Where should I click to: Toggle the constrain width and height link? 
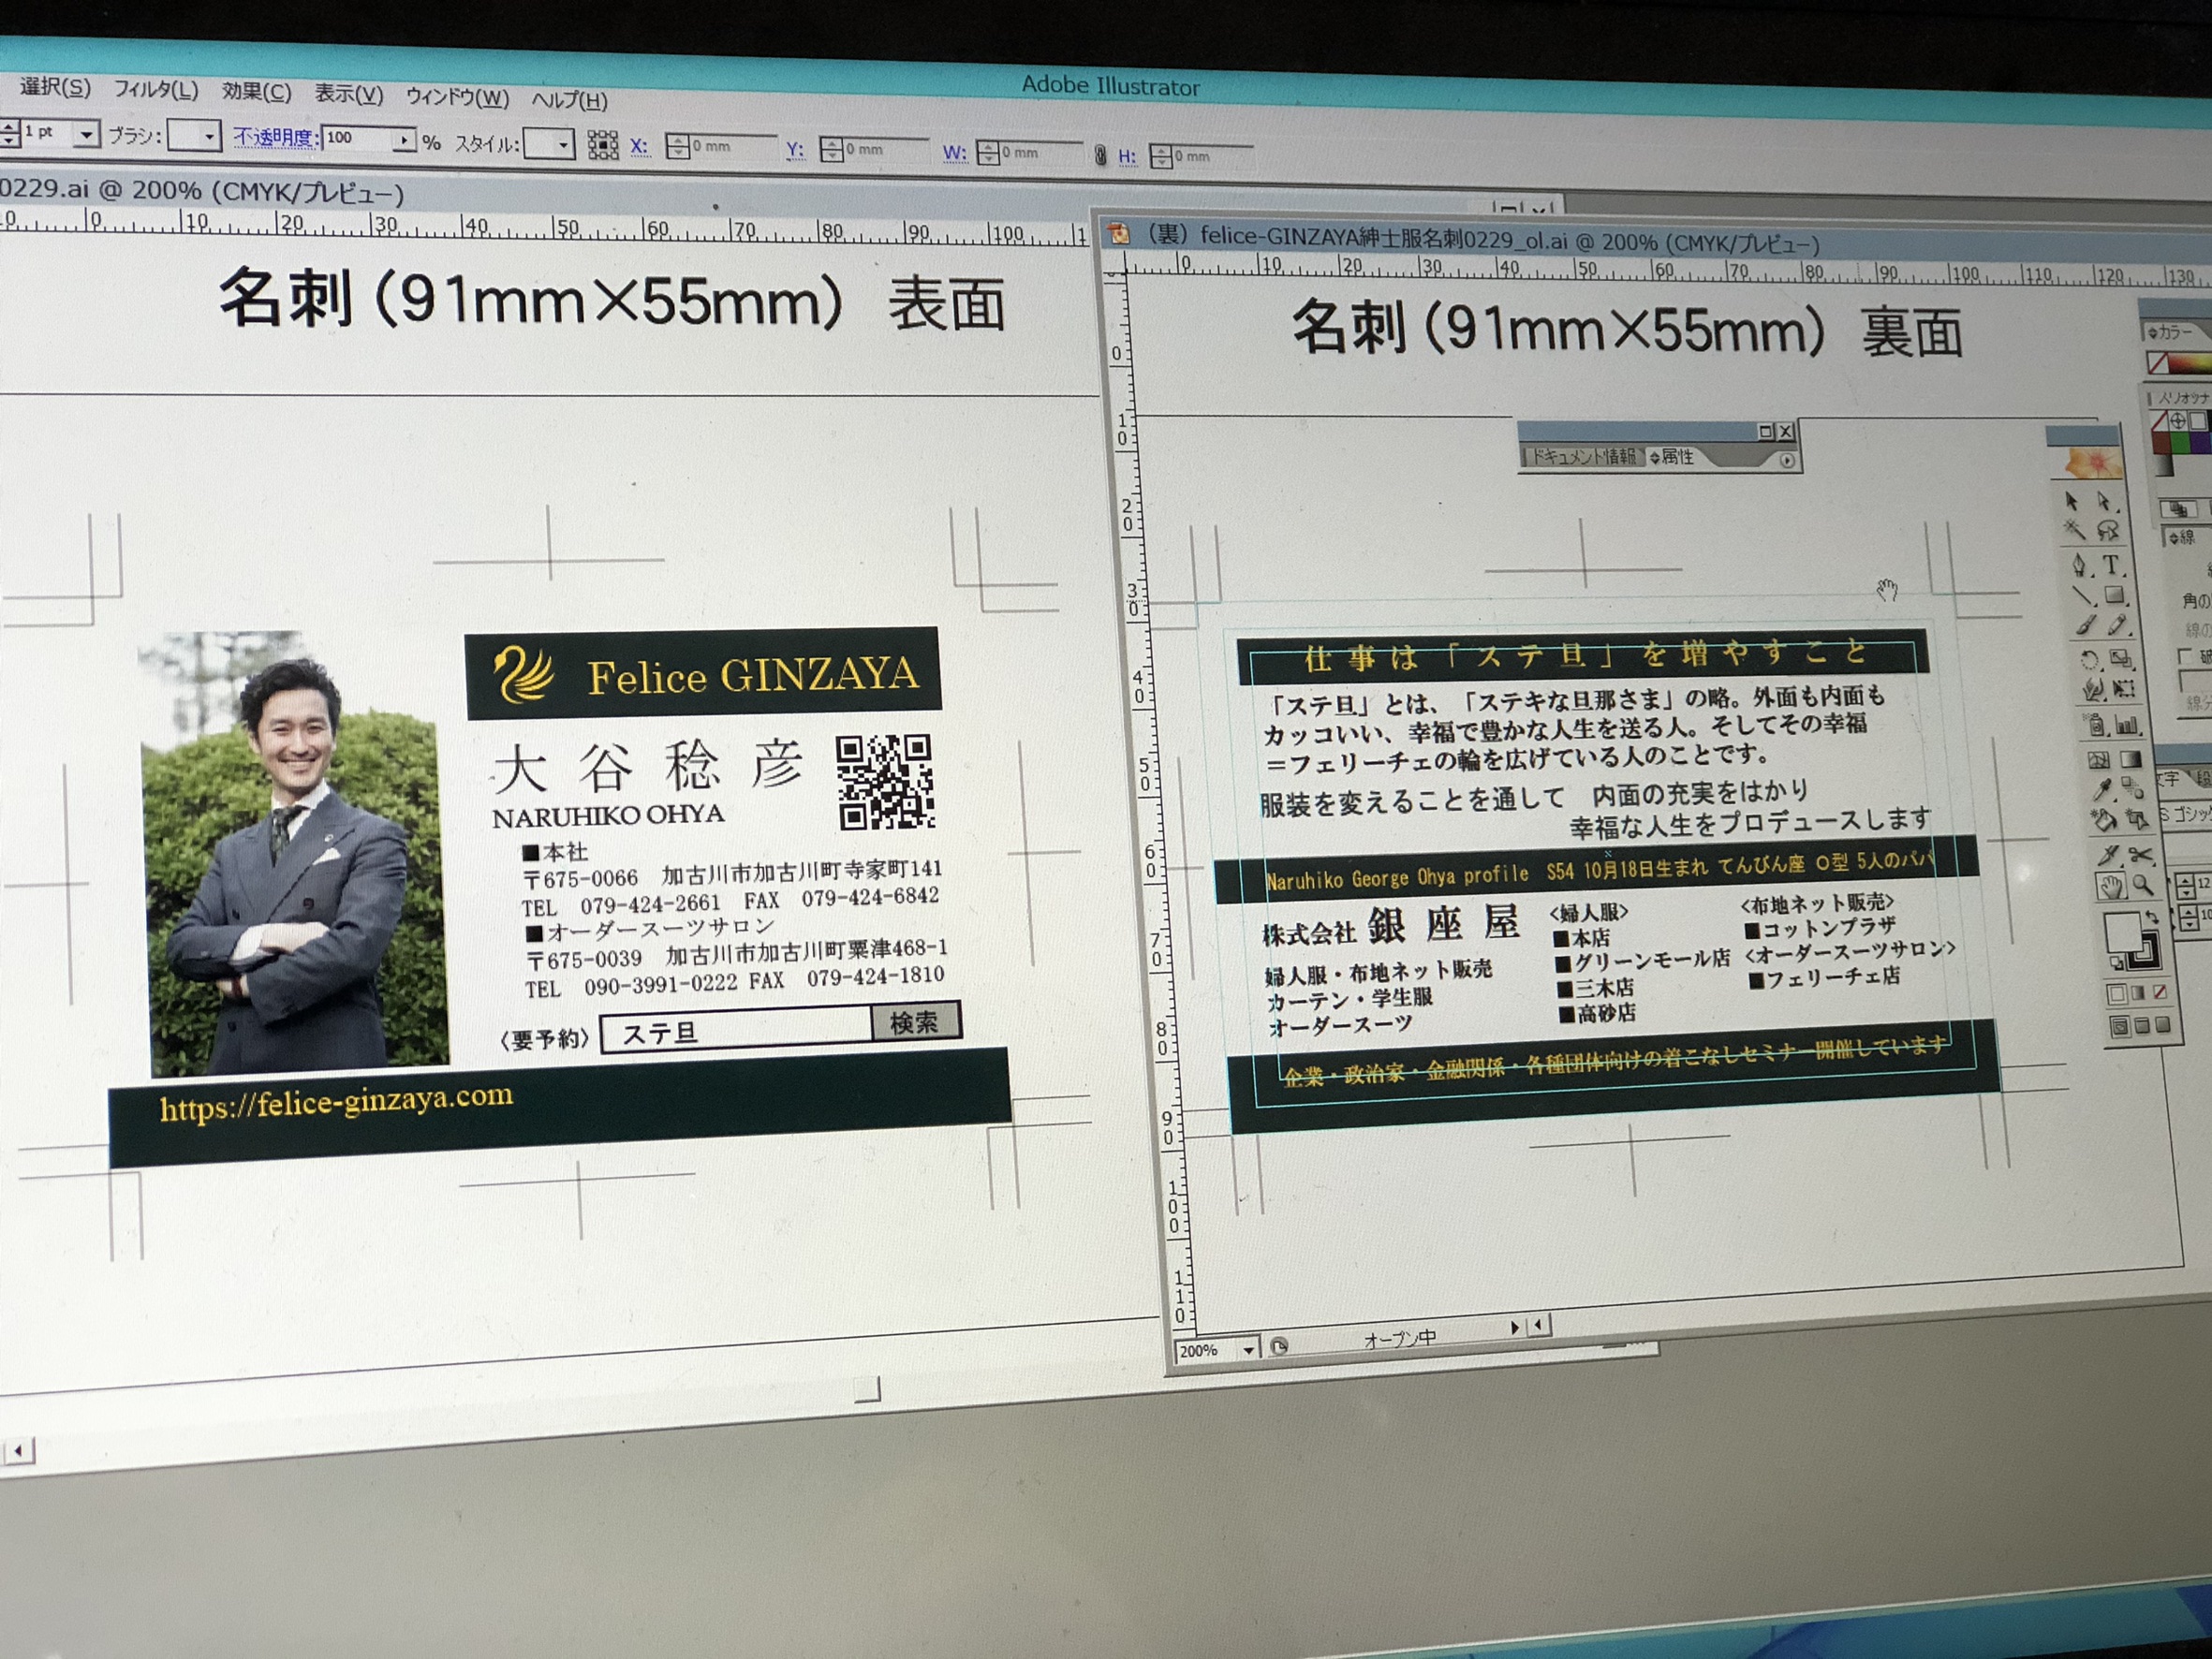click(x=1100, y=155)
